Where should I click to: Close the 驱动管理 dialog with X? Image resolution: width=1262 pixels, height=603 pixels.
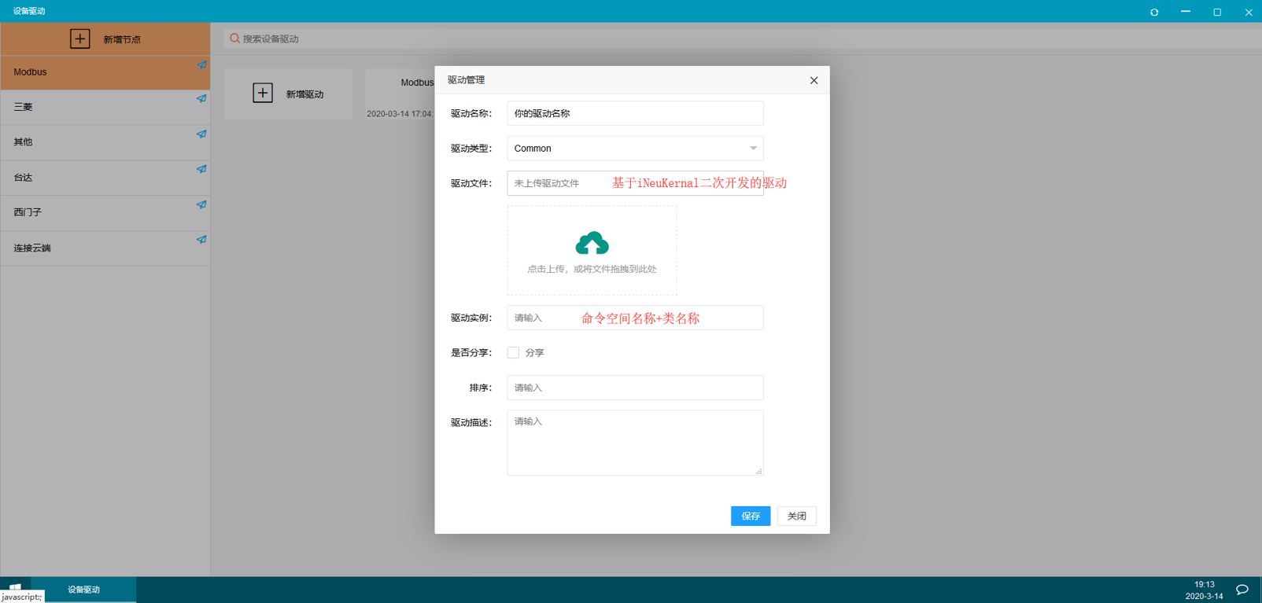pos(814,80)
